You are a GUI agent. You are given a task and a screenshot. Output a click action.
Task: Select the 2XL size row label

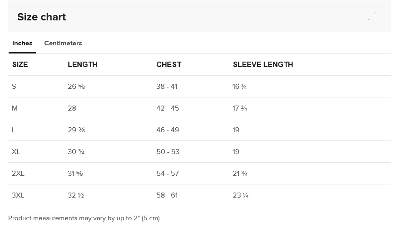click(x=18, y=173)
